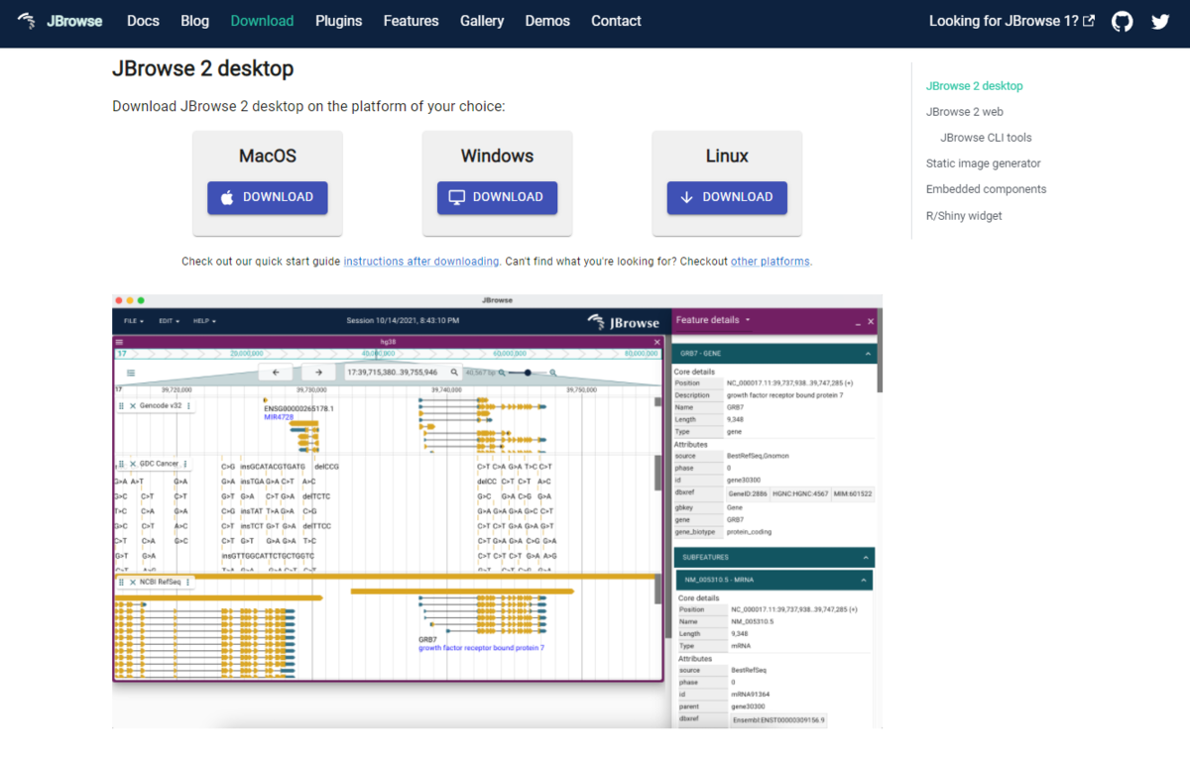Jump to JBrowse 2 desktop section
Image resolution: width=1190 pixels, height=757 pixels.
(x=974, y=86)
